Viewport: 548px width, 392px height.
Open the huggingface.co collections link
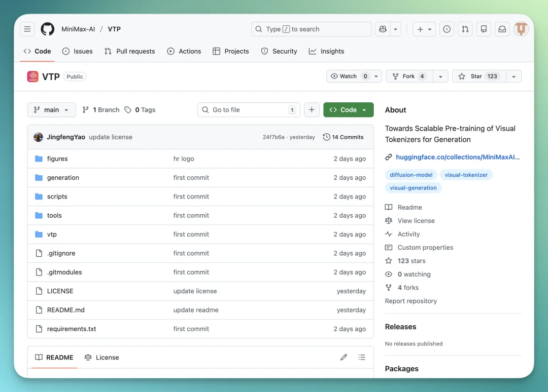tap(457, 157)
